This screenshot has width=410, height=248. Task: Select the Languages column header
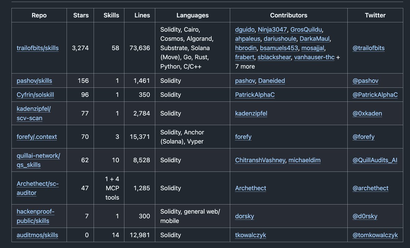tap(192, 15)
